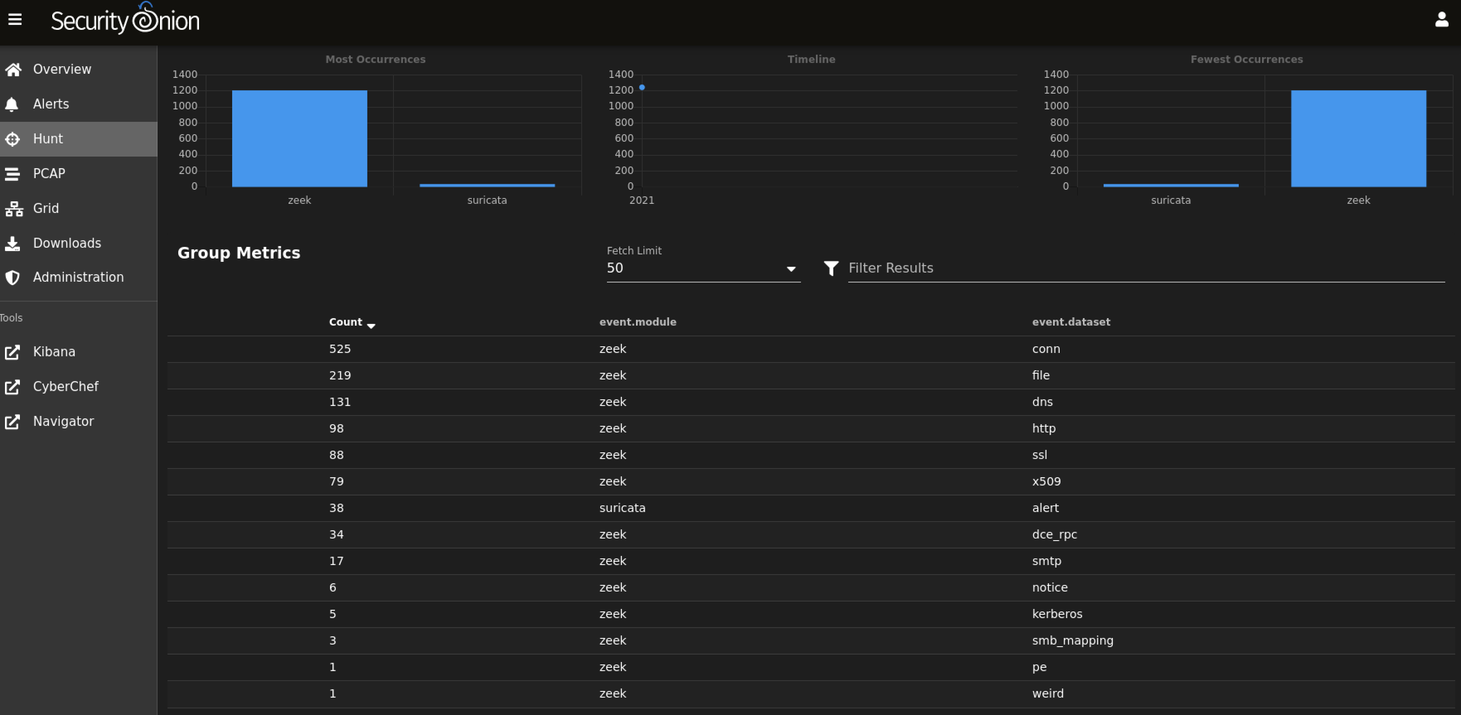Click the dce_rpc dataset value
The width and height of the screenshot is (1461, 715).
1054,535
